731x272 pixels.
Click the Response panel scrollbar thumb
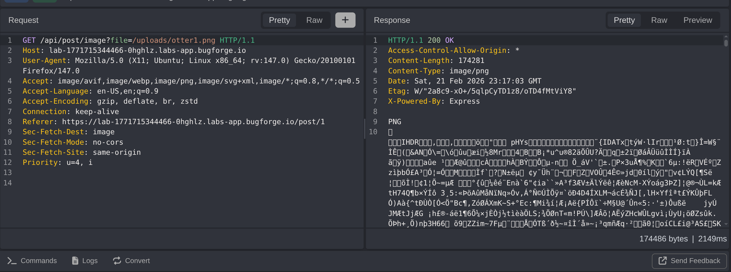[726, 43]
